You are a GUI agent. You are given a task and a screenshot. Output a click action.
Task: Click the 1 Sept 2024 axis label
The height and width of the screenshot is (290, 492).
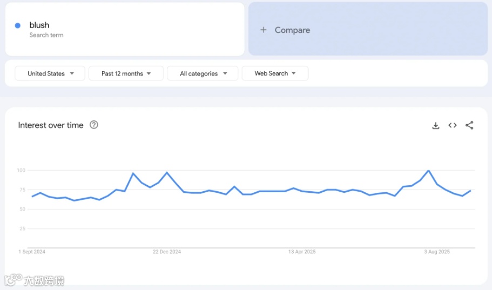32,252
